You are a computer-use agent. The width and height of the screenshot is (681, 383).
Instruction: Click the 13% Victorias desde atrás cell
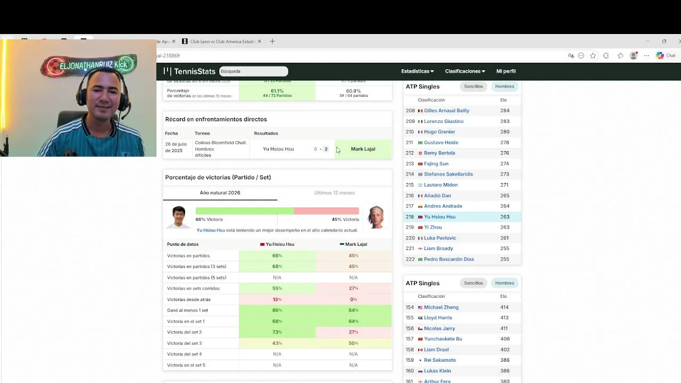(x=277, y=299)
